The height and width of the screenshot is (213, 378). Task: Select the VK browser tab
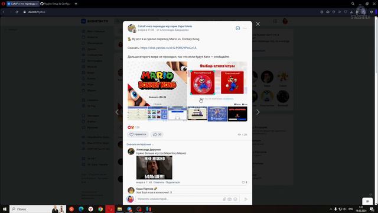[x=23, y=4]
